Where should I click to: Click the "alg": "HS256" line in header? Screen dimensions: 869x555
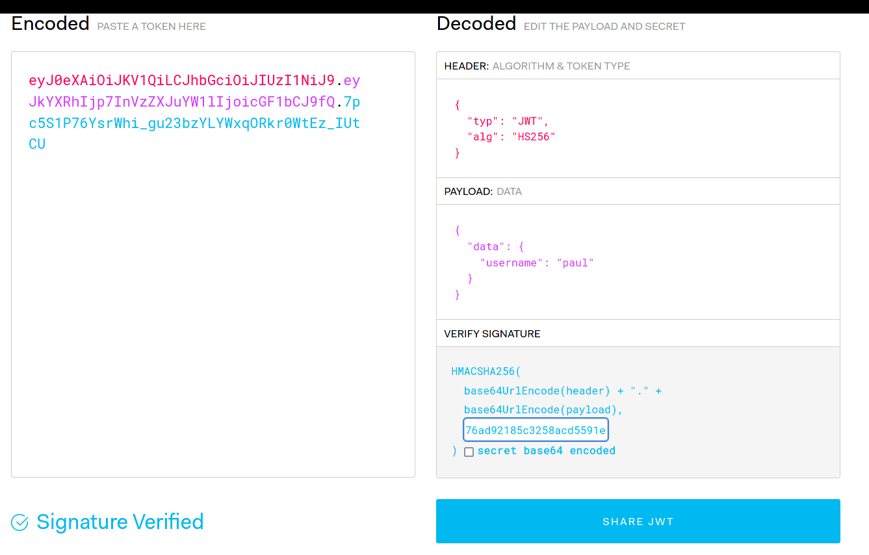coord(511,136)
